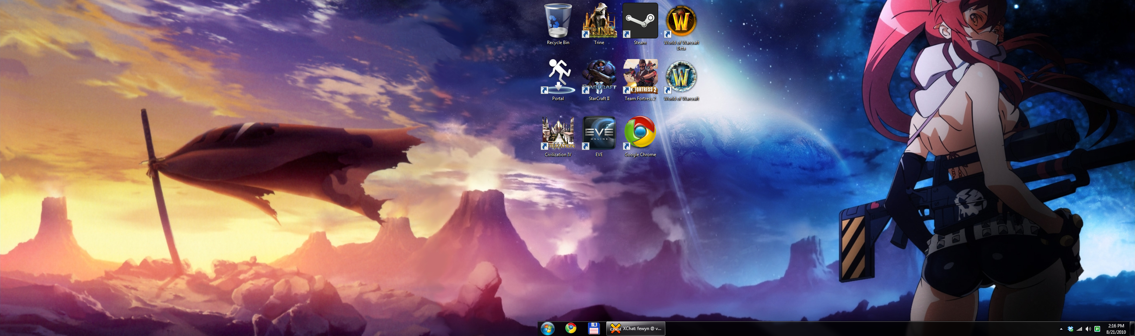Viewport: 1135px width, 336px height.
Task: Open the taskbar clock and date
Action: point(1116,329)
